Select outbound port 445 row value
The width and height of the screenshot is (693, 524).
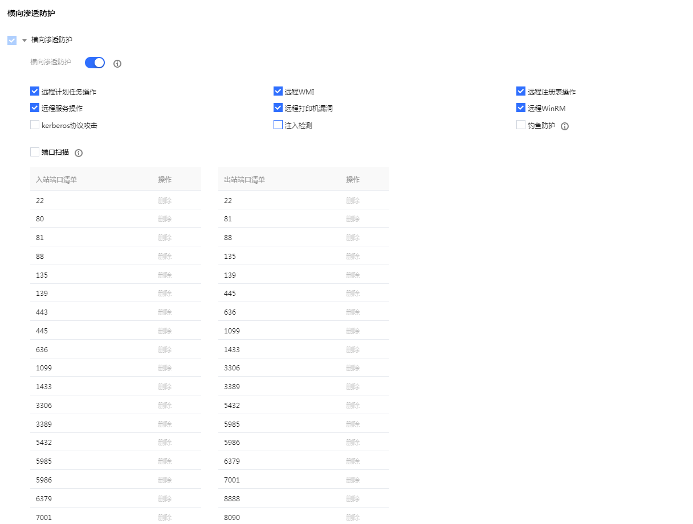(230, 294)
